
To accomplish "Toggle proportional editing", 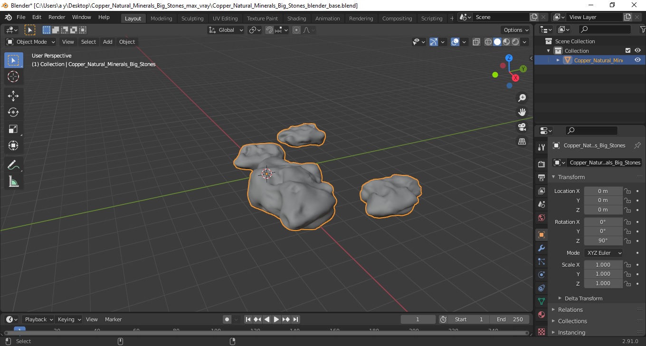I will 296,30.
